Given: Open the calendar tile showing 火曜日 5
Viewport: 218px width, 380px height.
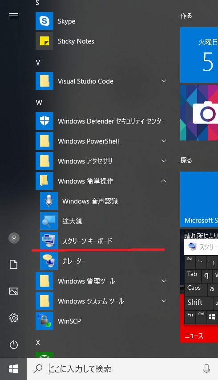Looking at the screenshot, I should 199,55.
